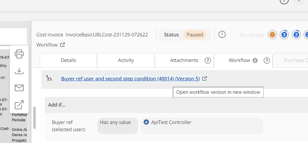Viewport: 308px width, 143px height.
Task: Switch to the Details tab
Action: tap(68, 60)
